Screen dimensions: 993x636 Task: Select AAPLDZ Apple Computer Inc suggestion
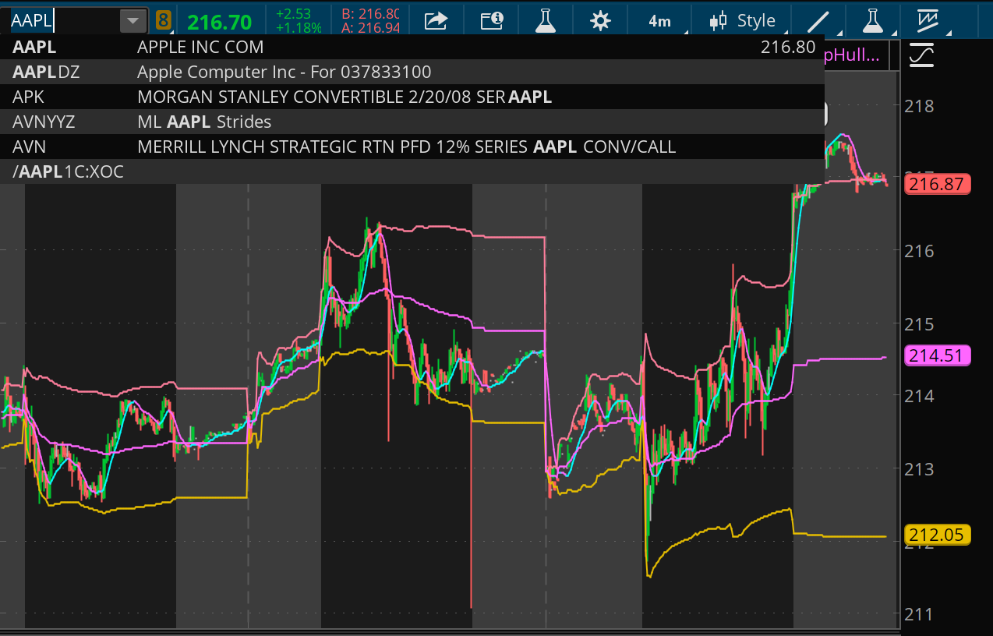[x=412, y=72]
